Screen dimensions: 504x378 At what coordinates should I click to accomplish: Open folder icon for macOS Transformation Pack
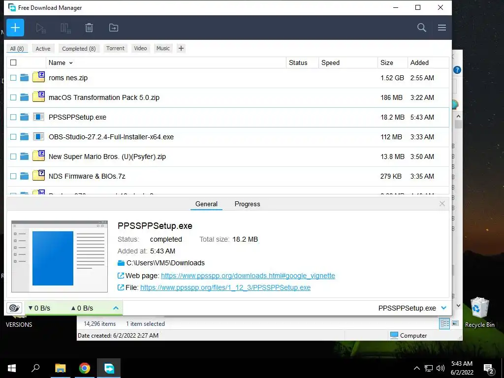point(25,97)
